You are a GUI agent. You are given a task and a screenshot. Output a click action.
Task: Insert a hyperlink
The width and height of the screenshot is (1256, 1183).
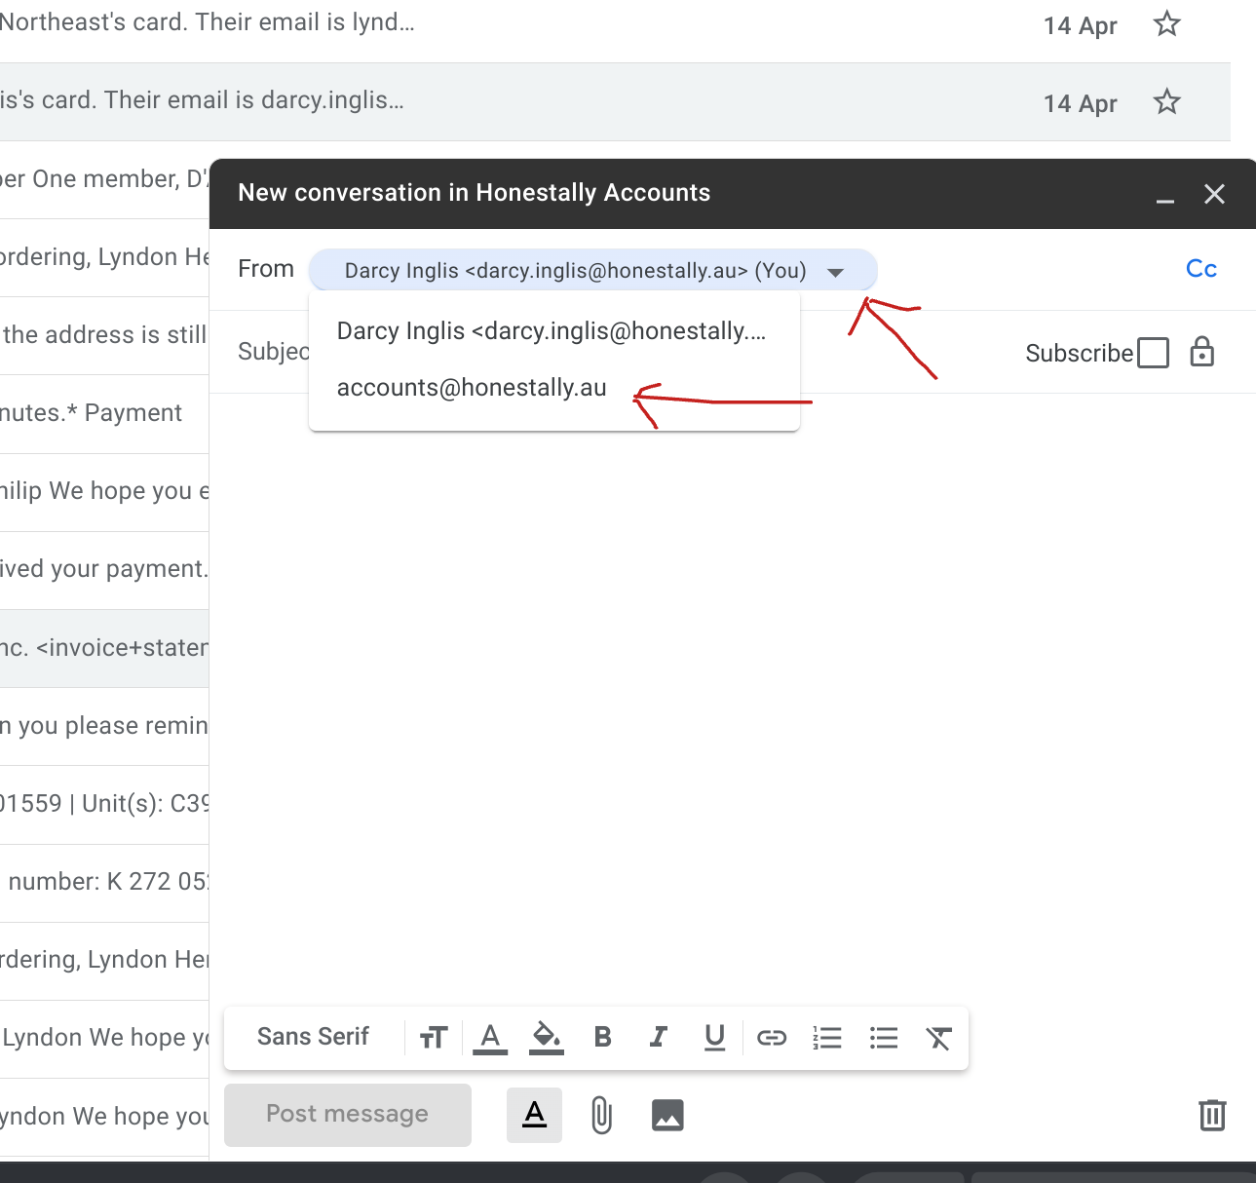click(x=771, y=1038)
